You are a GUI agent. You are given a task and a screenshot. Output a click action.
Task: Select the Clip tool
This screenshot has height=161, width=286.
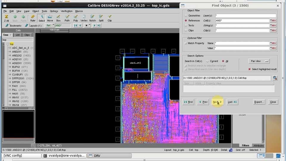click(x=110, y=18)
